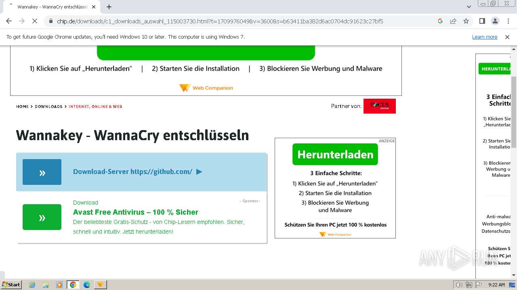Toggle the Chrome side panel icon

coord(482,21)
